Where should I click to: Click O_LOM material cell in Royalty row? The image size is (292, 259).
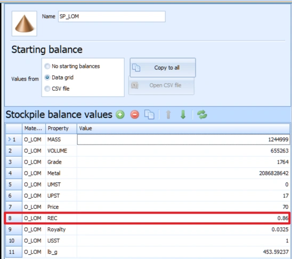pyautogui.click(x=34, y=229)
